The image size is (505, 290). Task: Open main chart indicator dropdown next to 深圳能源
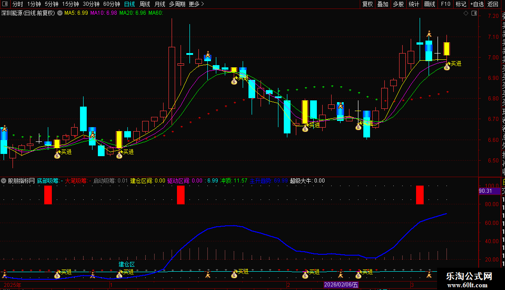click(x=60, y=13)
